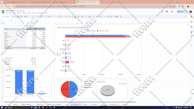
Task: Open the Data menu
Action: [29, 13]
